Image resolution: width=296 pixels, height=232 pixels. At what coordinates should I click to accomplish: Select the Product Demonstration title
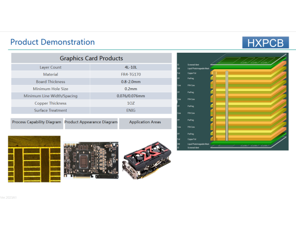click(x=52, y=42)
